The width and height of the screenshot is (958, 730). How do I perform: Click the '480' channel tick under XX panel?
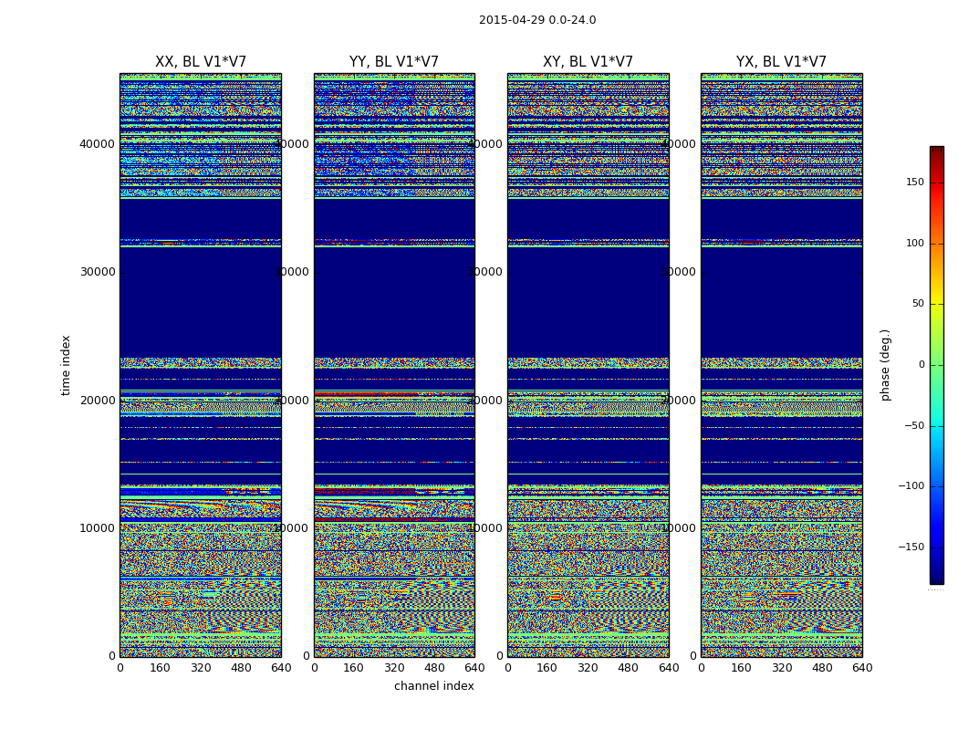click(241, 668)
